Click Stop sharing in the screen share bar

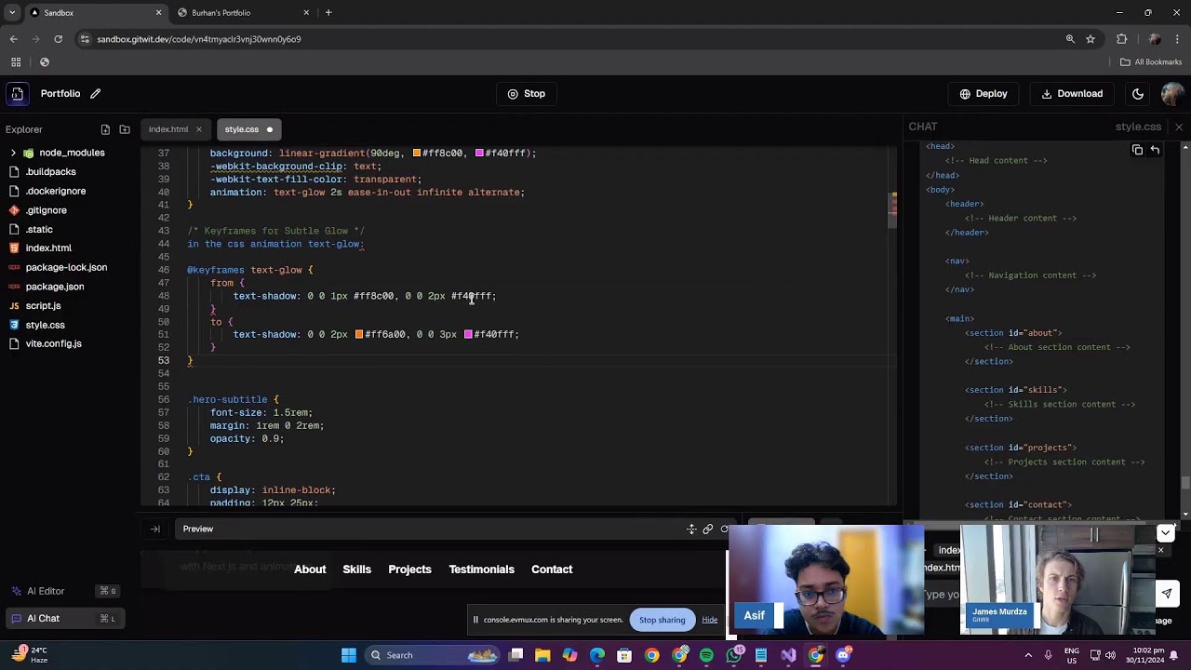point(662,620)
